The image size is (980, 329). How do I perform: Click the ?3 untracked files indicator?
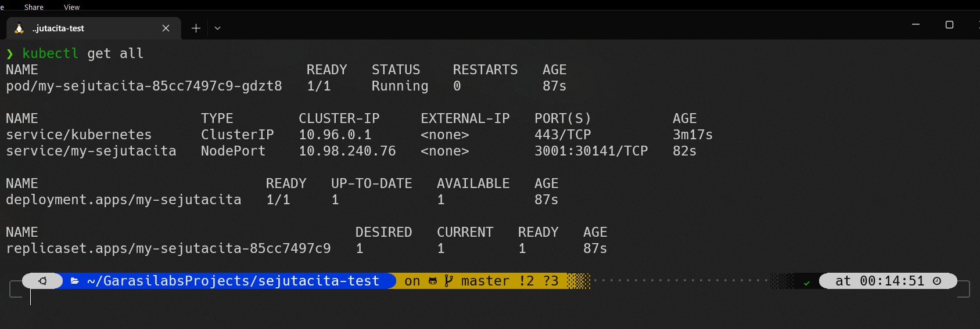pos(551,281)
